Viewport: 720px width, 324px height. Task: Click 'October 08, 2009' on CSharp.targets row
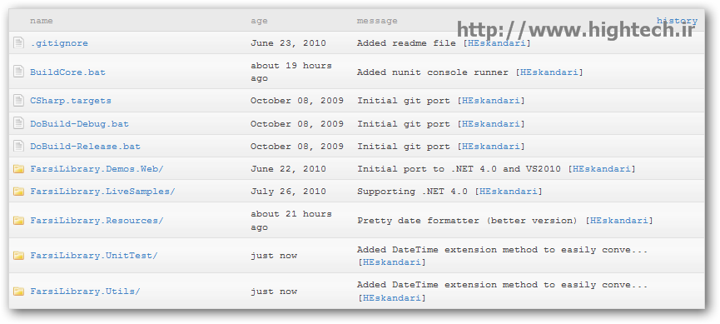[x=297, y=101]
